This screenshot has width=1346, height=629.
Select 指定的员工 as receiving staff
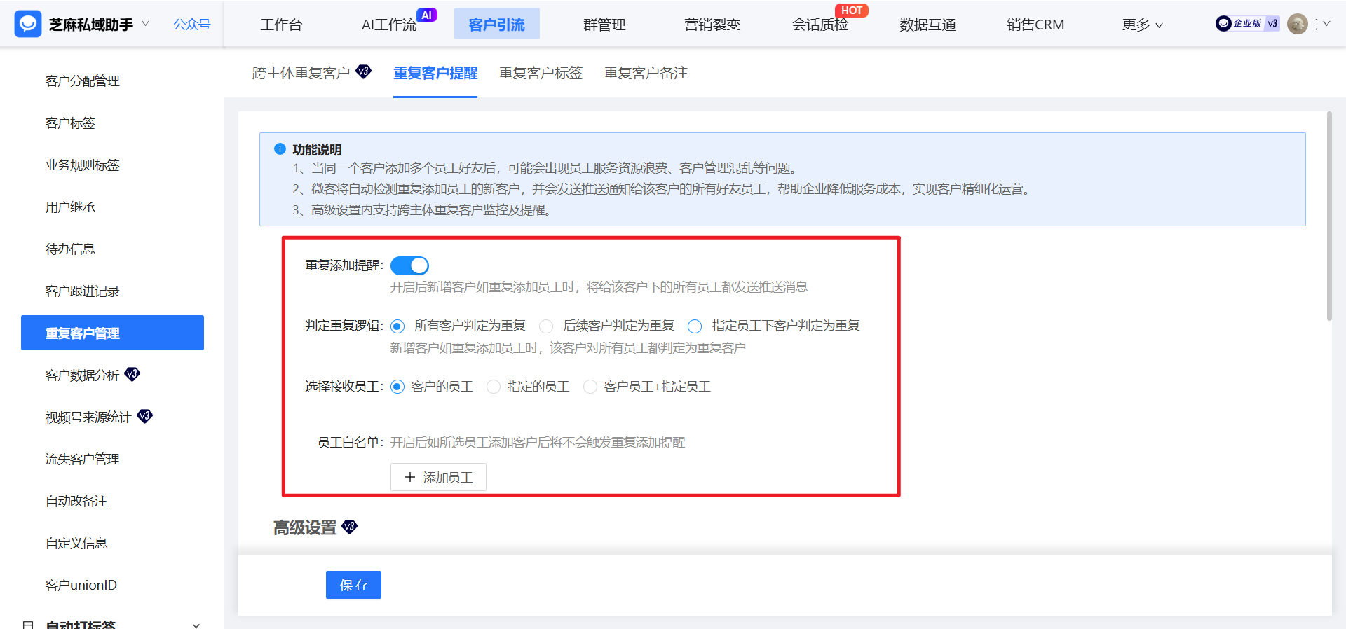coord(494,387)
